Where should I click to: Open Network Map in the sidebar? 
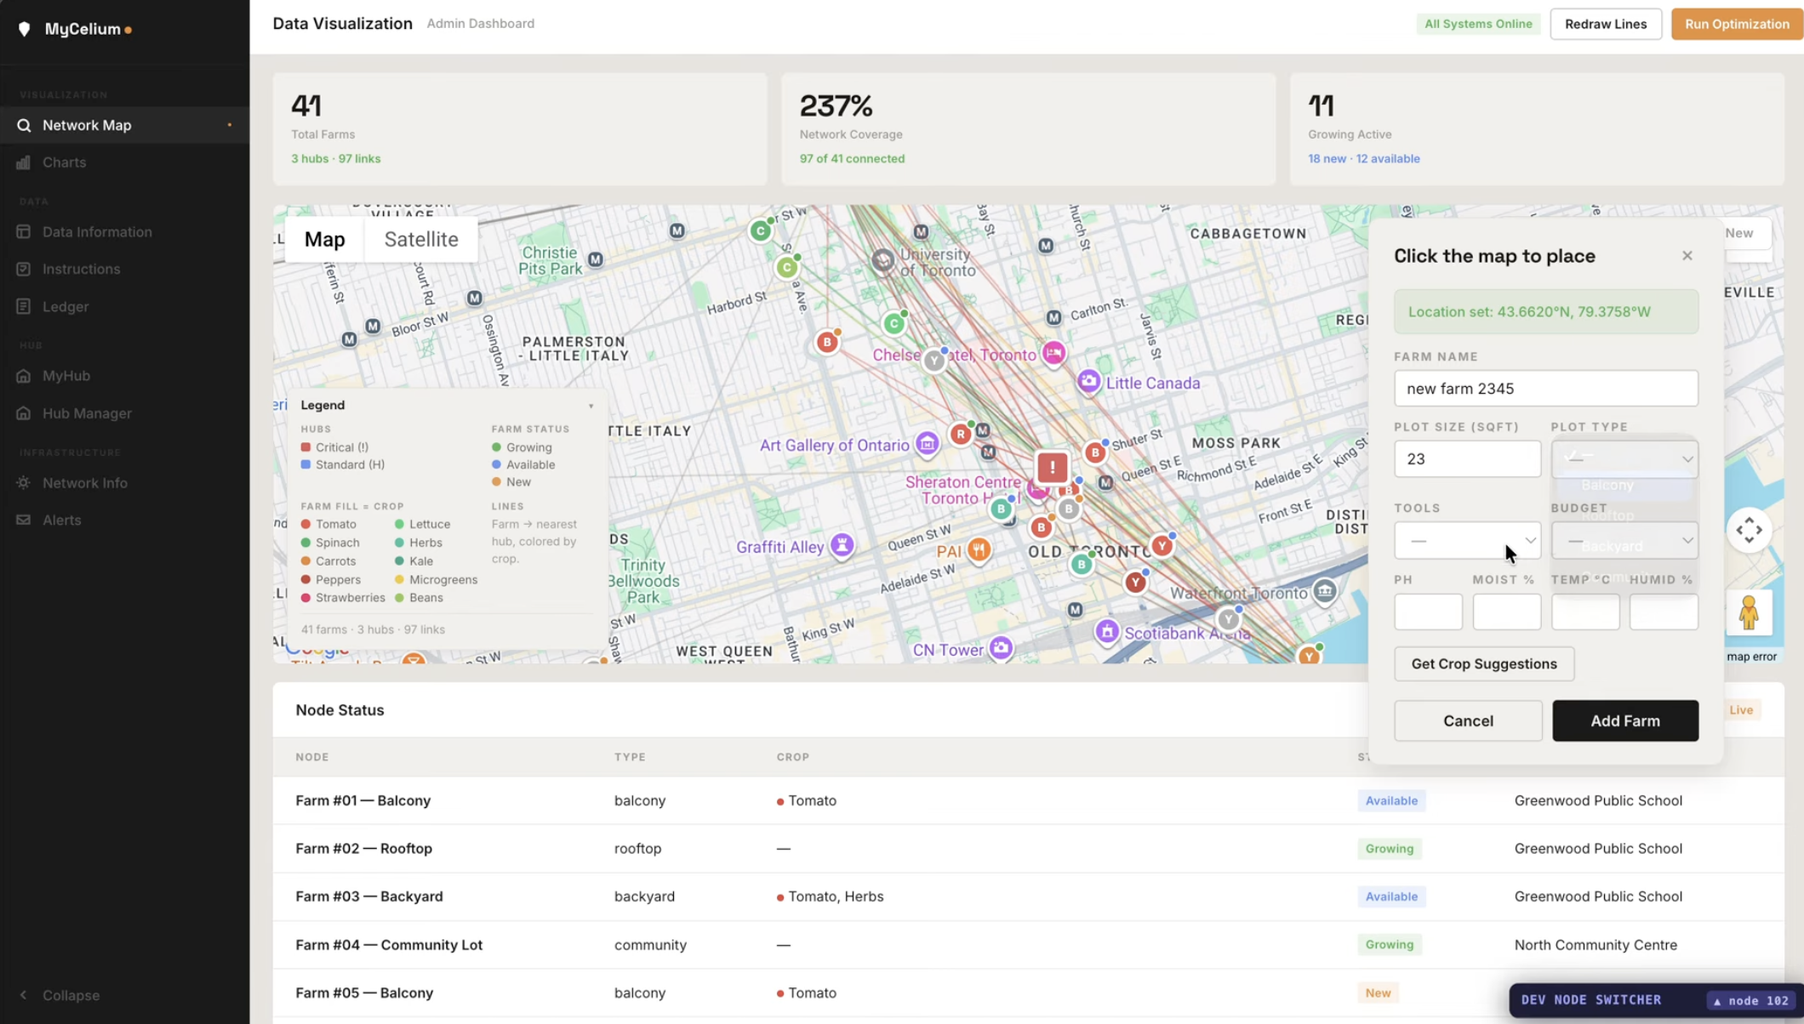click(124, 125)
